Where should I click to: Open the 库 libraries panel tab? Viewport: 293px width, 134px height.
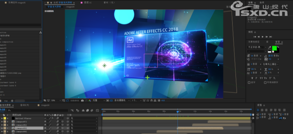[x=267, y=42]
